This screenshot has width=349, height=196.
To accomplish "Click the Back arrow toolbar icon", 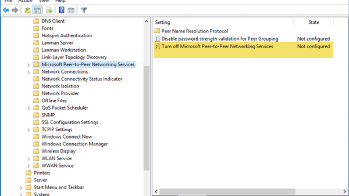I will click(6, 10).
